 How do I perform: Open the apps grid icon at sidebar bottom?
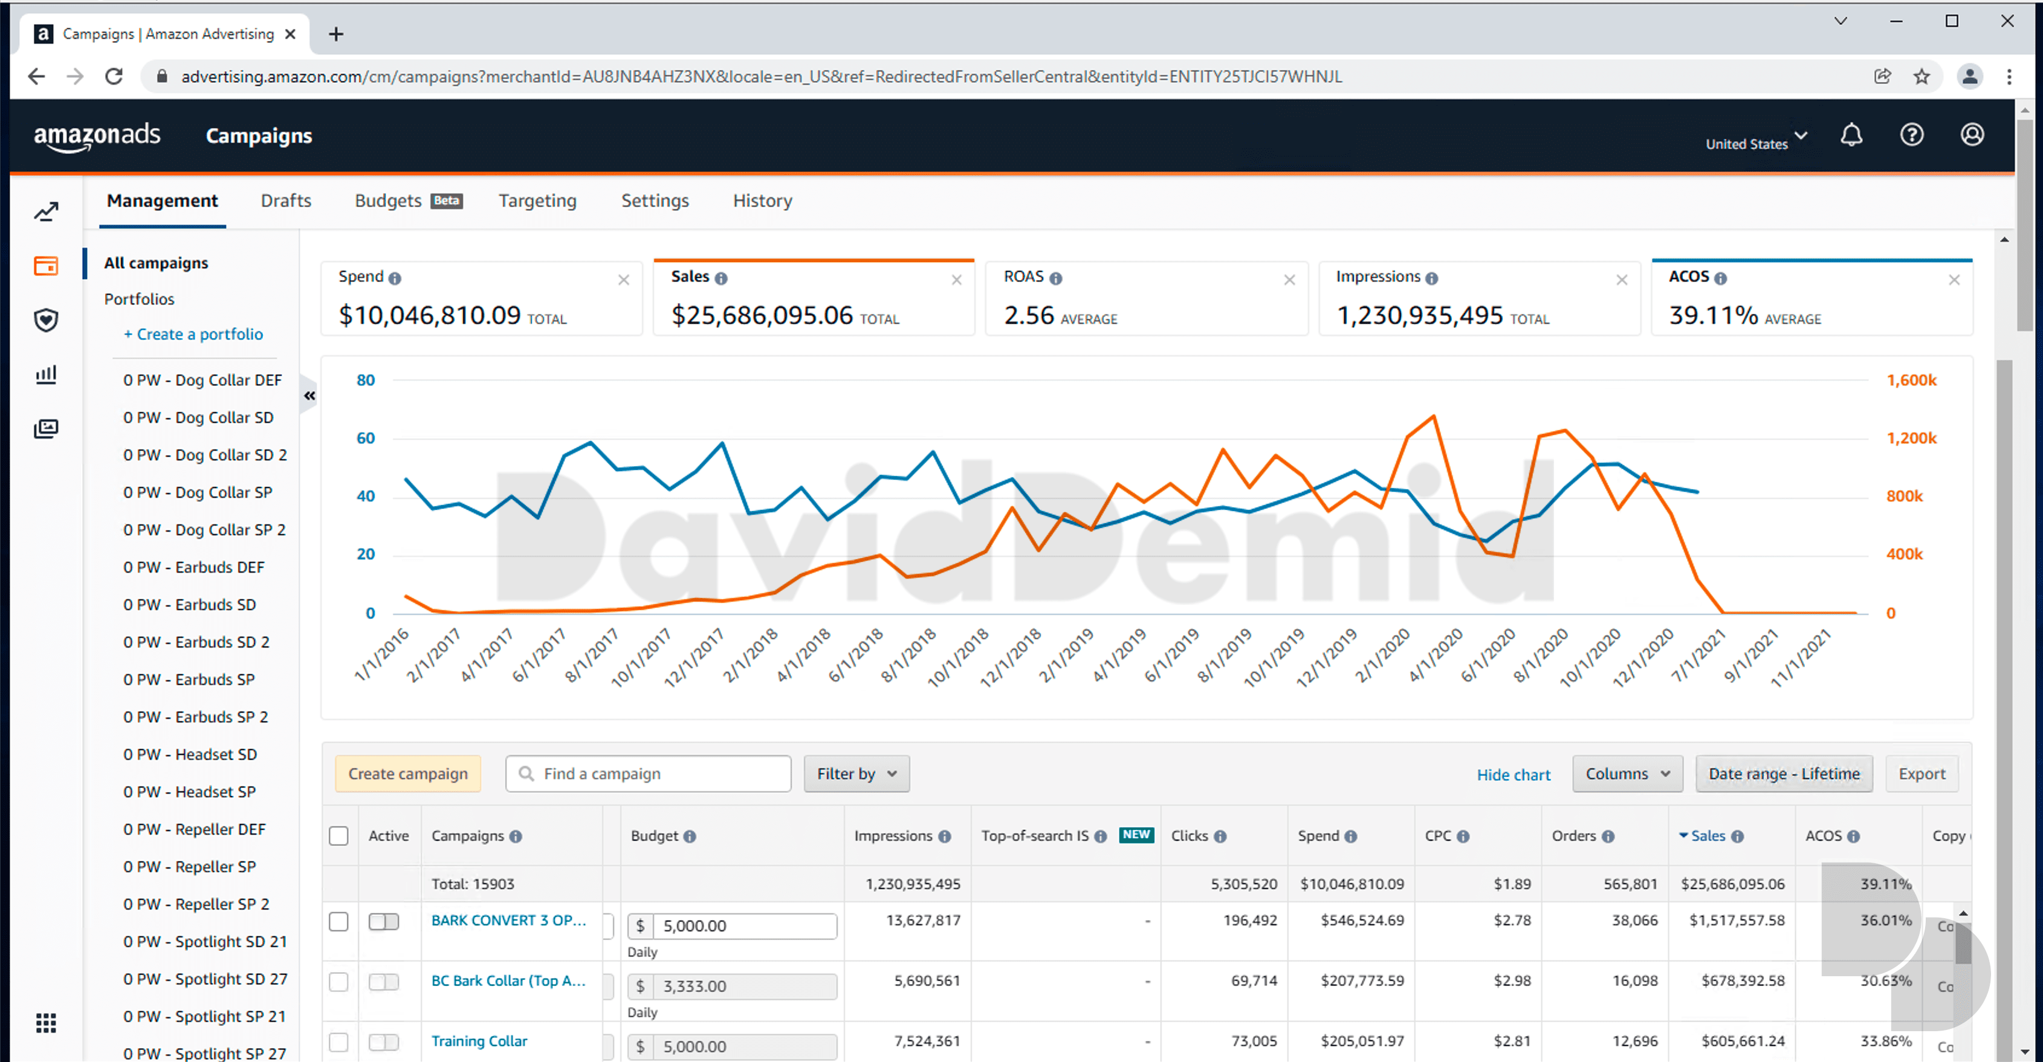tap(46, 1023)
